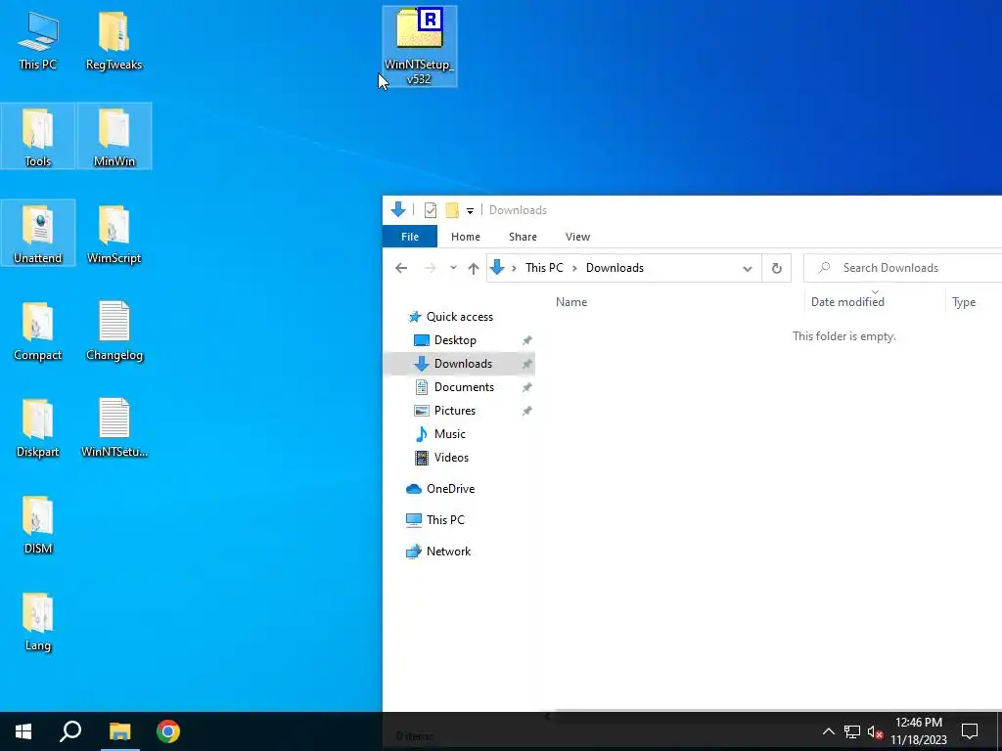
Task: Select the Diskpart folder on desktop
Action: coord(38,427)
